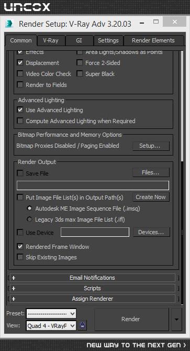Click the Render button
The height and width of the screenshot is (351, 190).
pos(131,320)
